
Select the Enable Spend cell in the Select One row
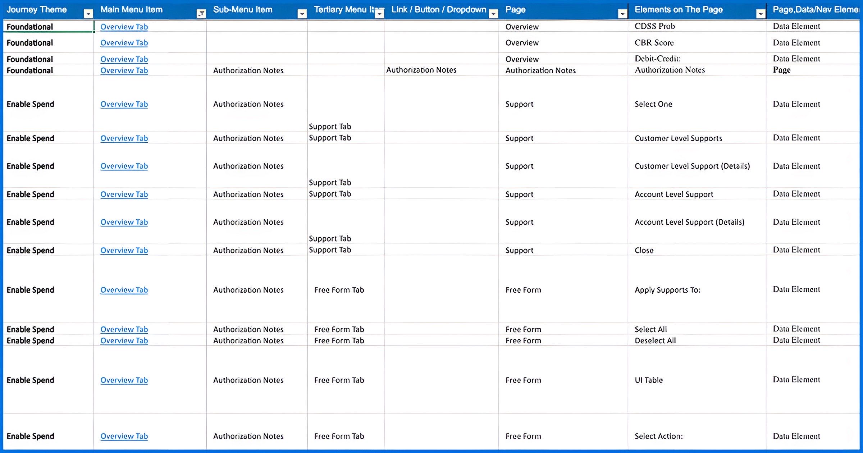(x=48, y=104)
